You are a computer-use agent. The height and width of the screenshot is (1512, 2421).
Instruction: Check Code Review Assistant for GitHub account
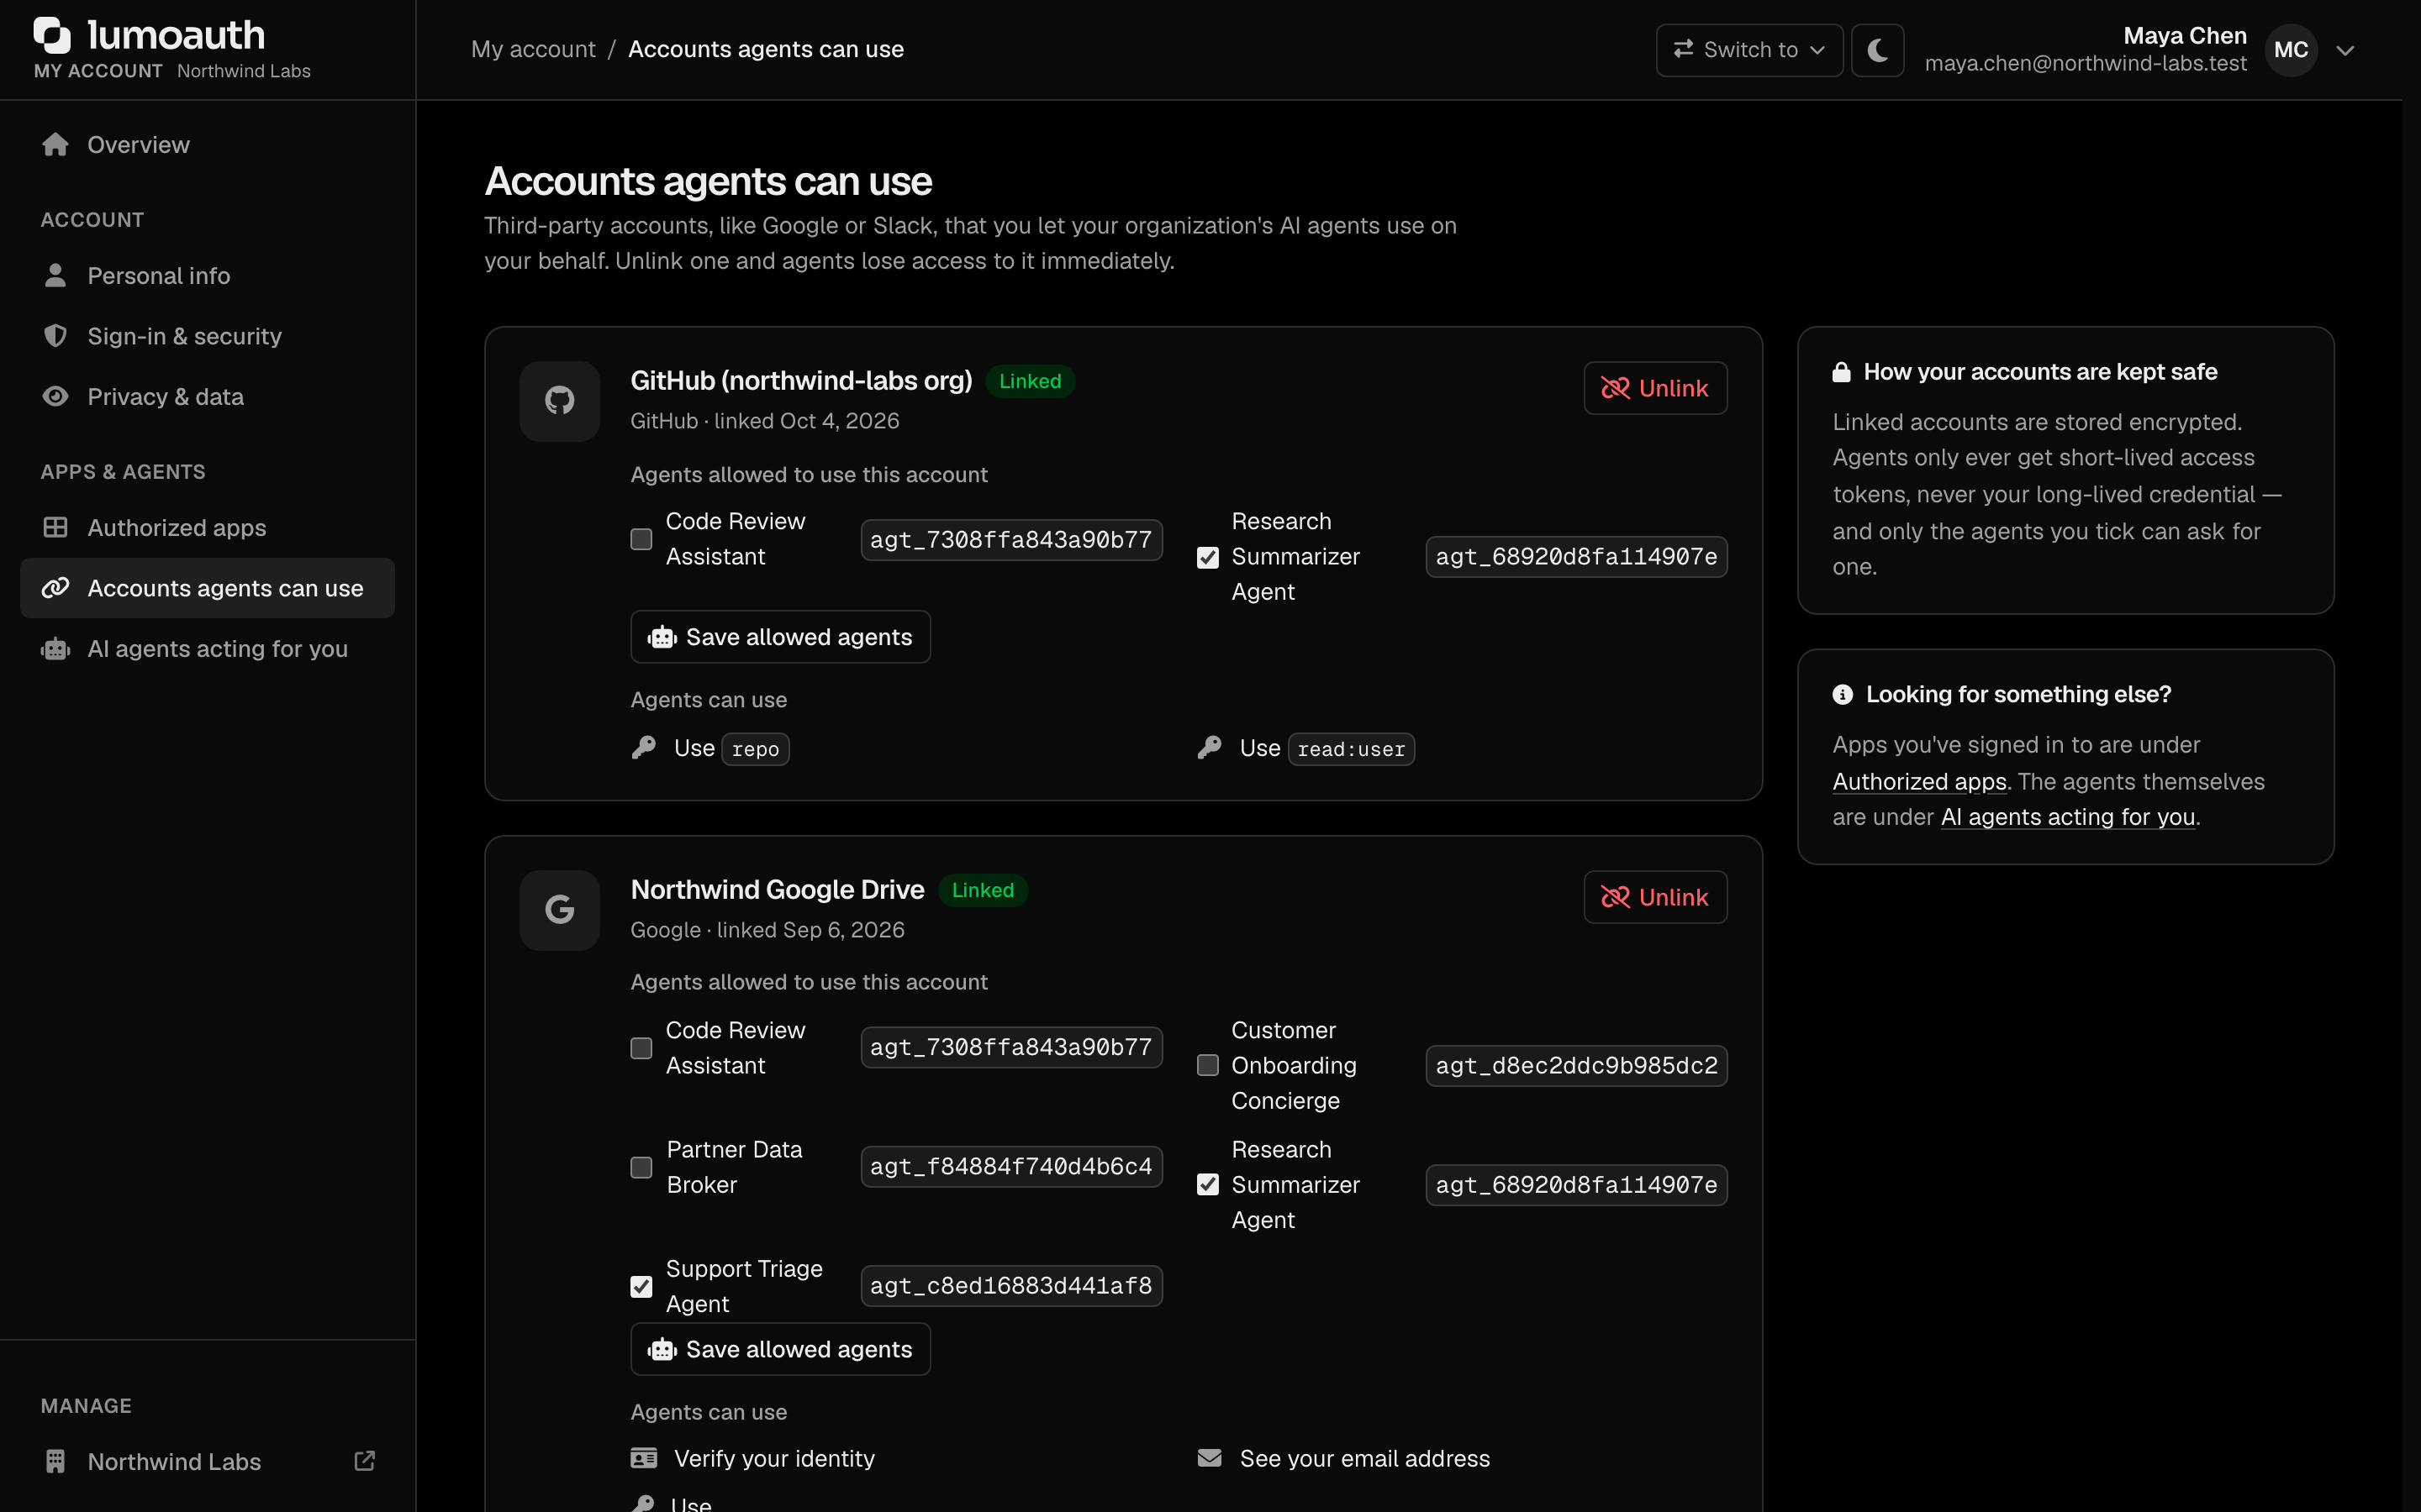tap(641, 539)
